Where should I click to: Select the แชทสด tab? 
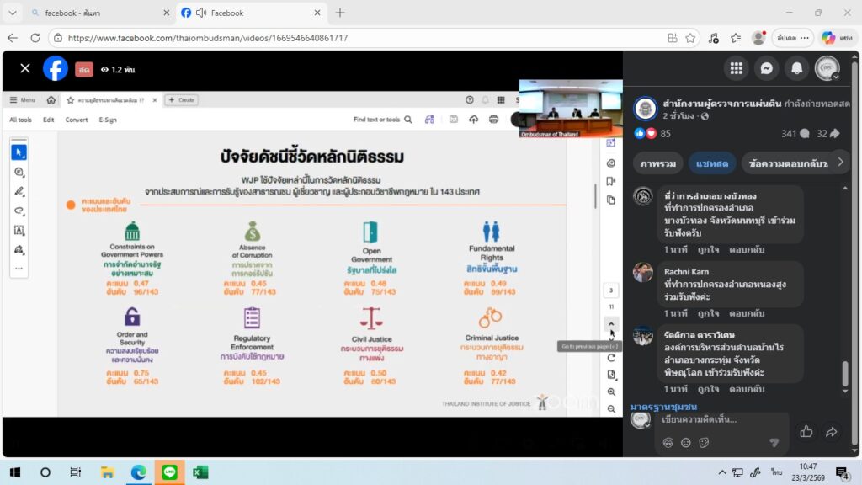[x=710, y=163]
